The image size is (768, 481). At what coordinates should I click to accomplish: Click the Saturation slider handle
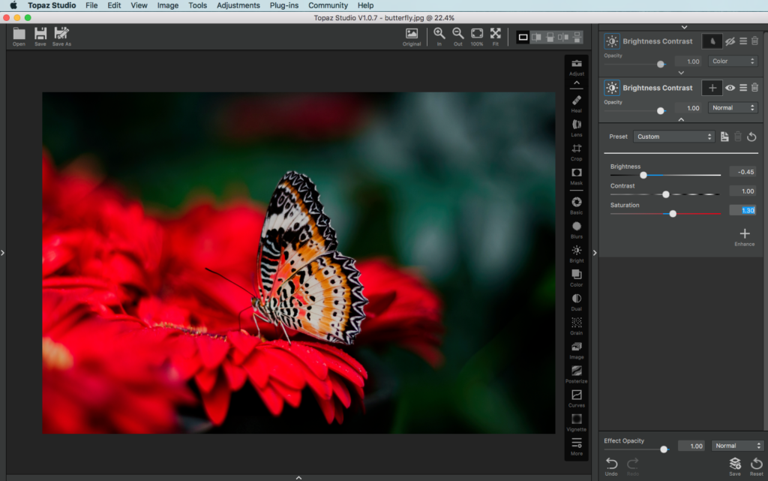click(673, 214)
